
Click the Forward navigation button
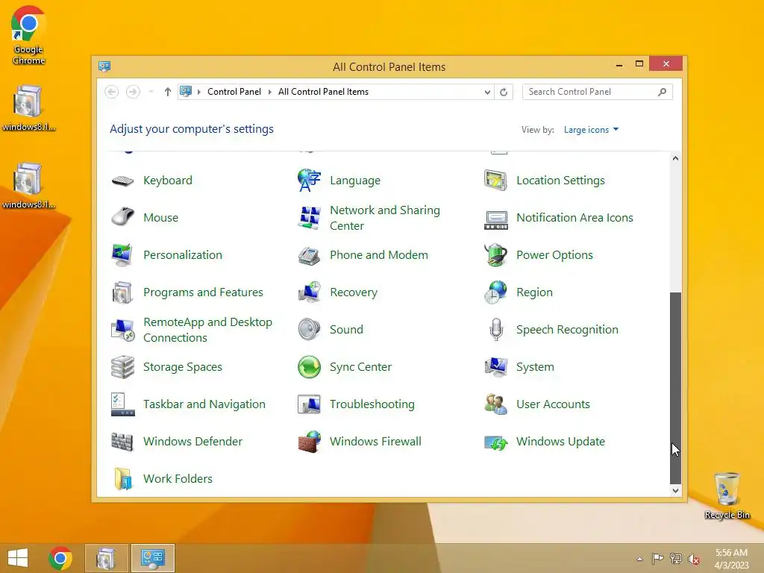click(133, 92)
